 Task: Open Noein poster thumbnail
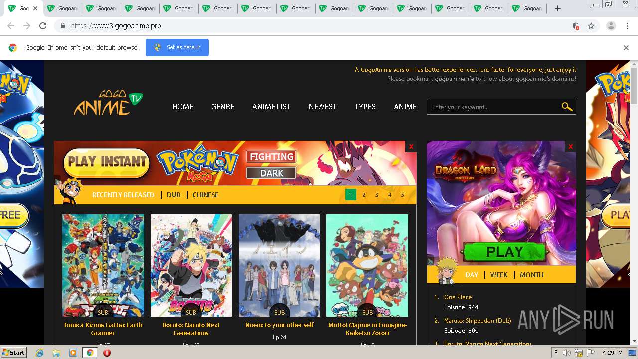click(279, 265)
